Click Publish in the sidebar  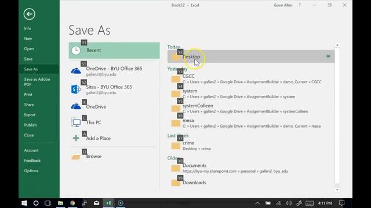pyautogui.click(x=30, y=125)
